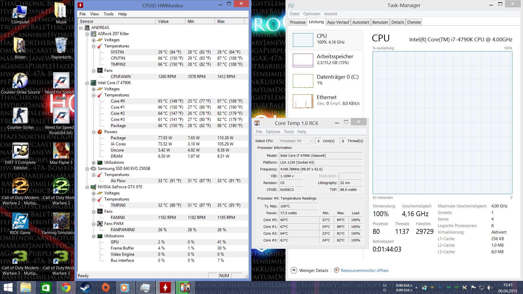523x294 pixels.
Task: Open Task-Manager Ansicht menu
Action: [x=330, y=14]
